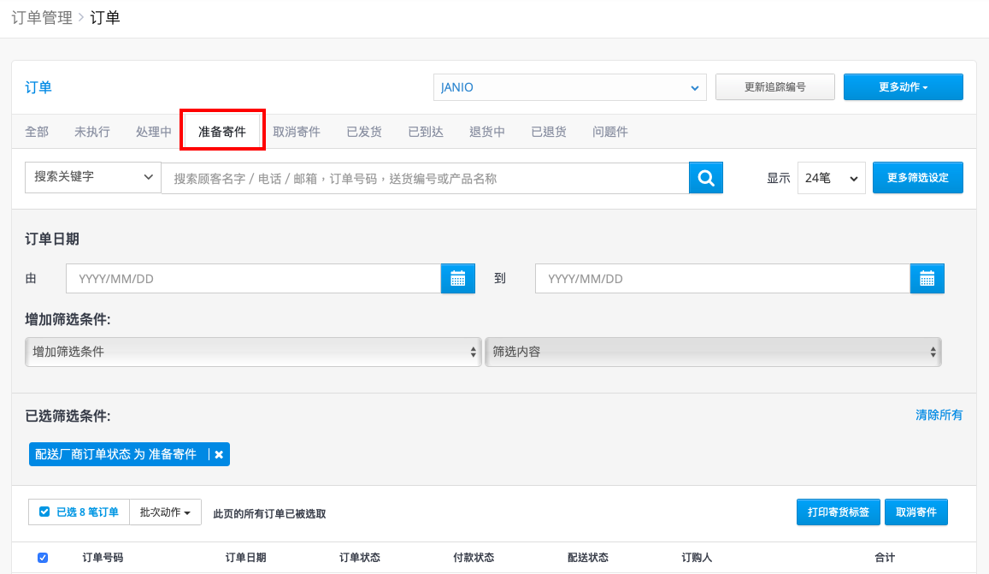This screenshot has height=574, width=989.
Task: Toggle the 已选 8 笔订单 checkbox
Action: click(44, 512)
